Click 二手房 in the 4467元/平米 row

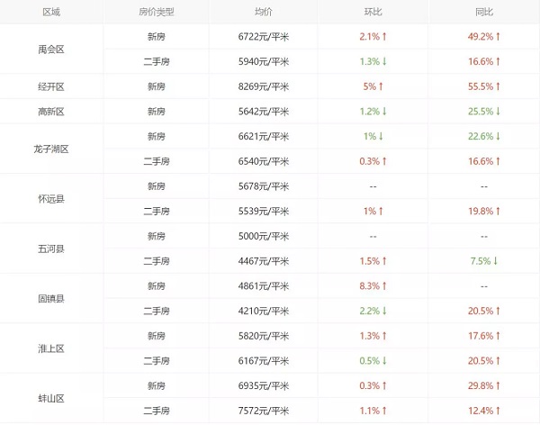tap(157, 261)
